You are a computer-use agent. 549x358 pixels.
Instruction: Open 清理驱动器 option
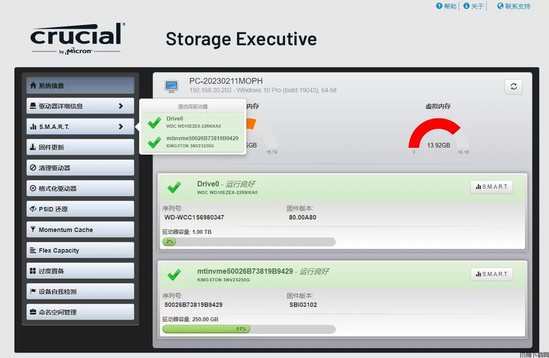[x=80, y=168]
